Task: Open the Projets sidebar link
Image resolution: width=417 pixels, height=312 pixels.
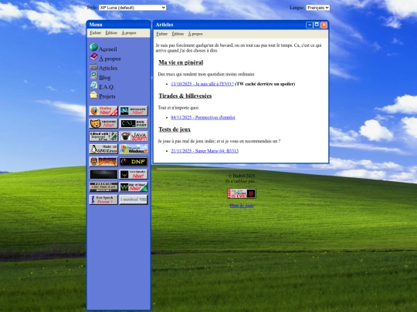Action: (107, 96)
